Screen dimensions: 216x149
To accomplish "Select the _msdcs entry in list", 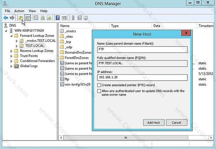I will point(70,31).
